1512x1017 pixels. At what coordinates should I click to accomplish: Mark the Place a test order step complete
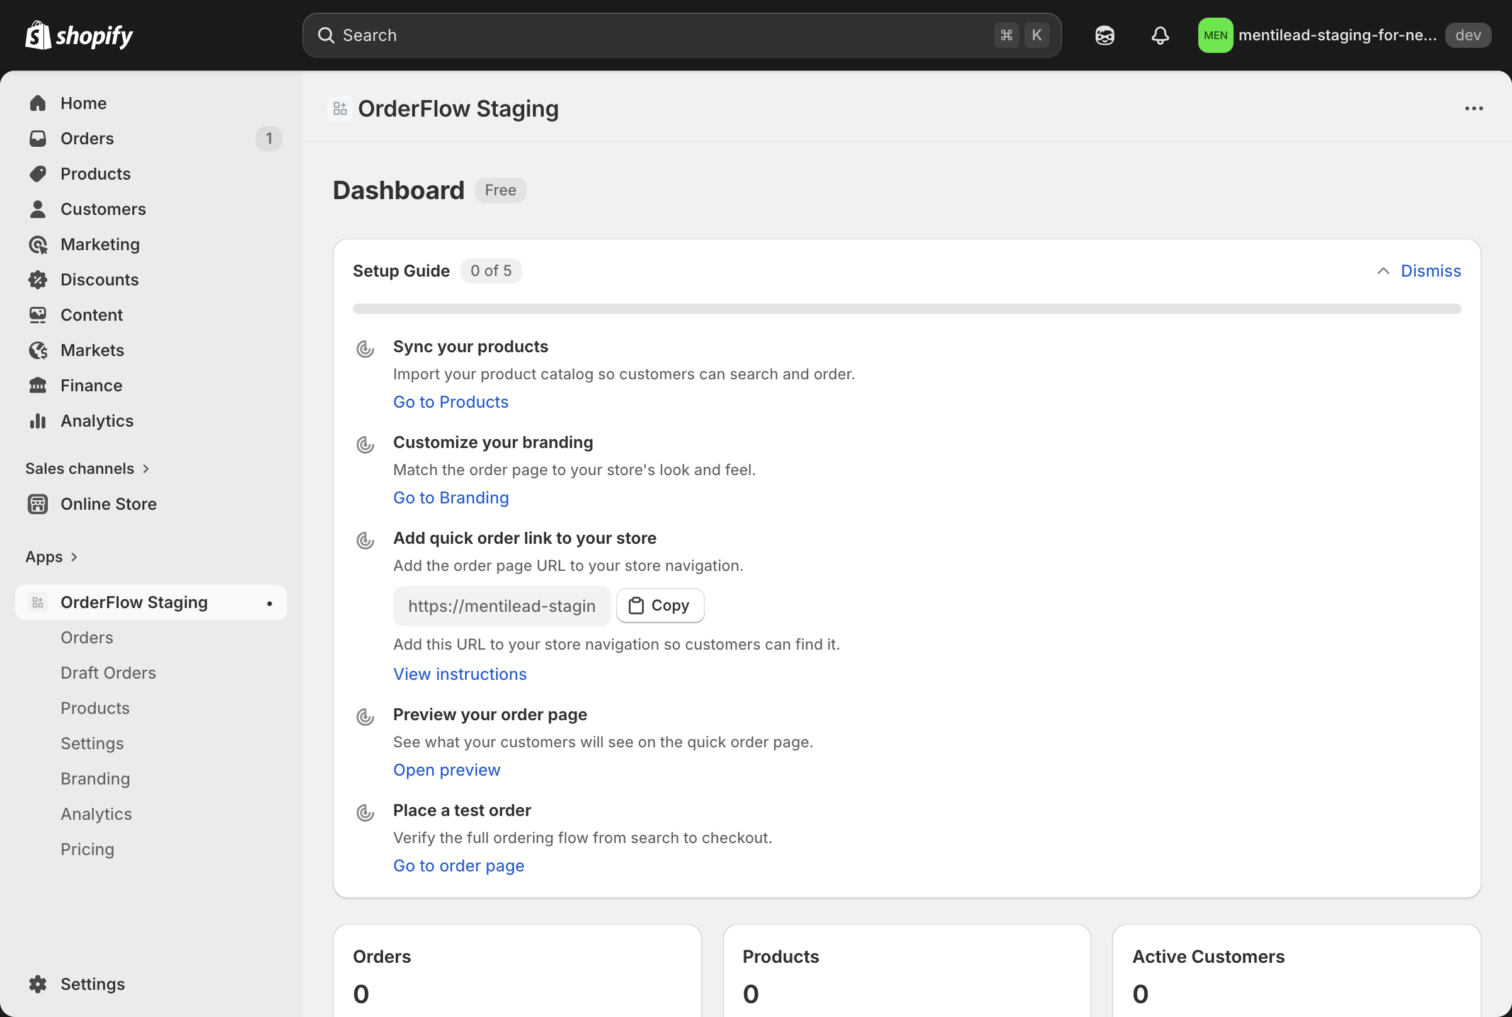365,812
